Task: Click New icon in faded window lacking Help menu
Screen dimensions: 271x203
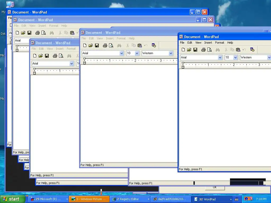Action: 35,56
